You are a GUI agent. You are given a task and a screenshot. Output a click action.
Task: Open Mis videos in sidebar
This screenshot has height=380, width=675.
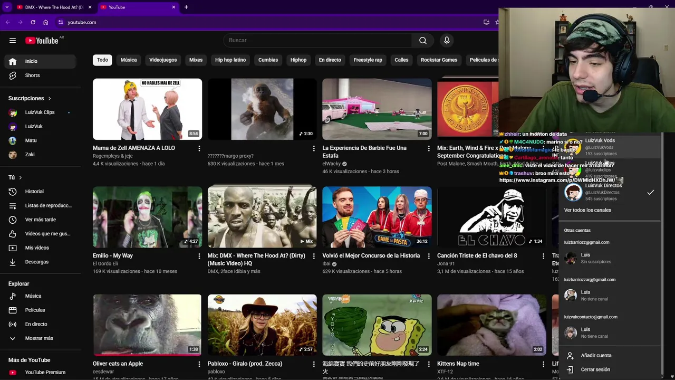tap(40, 248)
